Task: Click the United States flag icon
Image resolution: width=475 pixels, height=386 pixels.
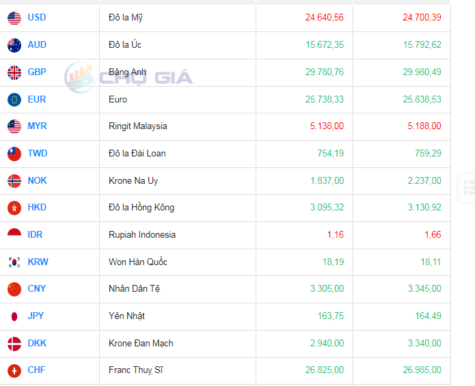Action: point(14,18)
